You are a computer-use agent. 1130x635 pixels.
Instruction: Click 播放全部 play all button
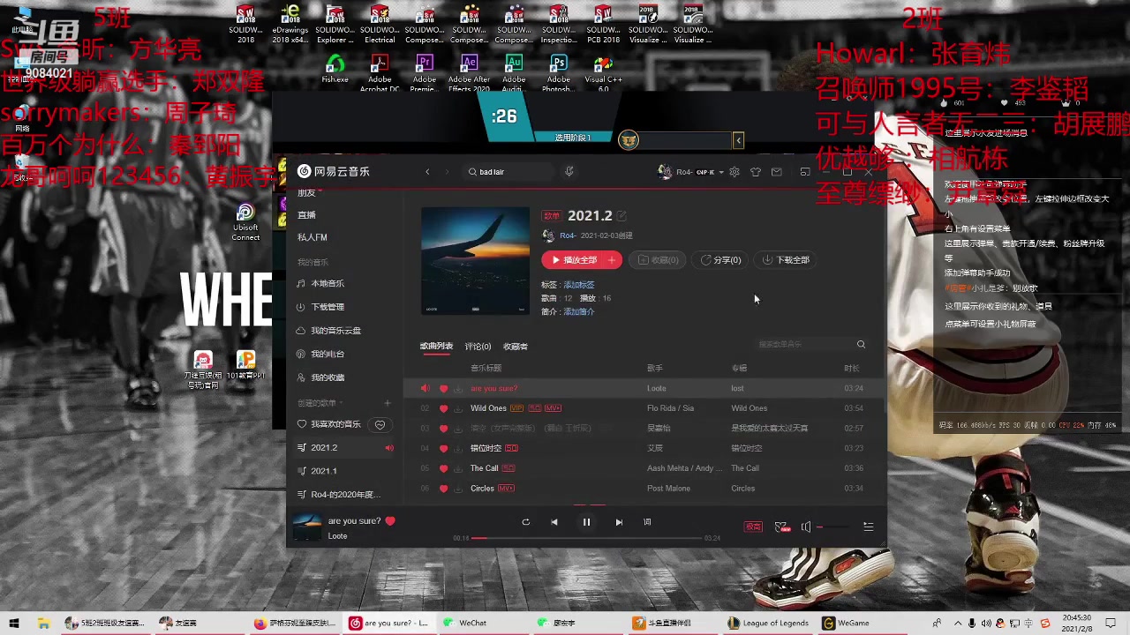[x=574, y=260]
